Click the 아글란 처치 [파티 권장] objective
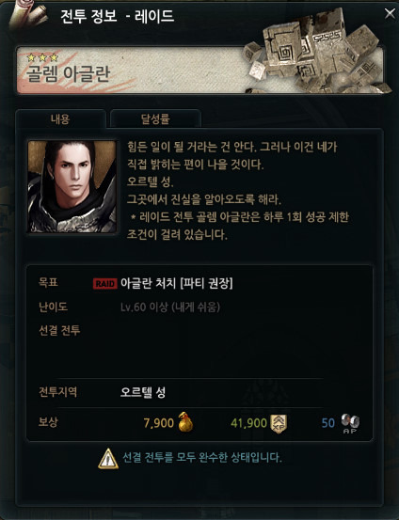The image size is (399, 520). click(x=176, y=284)
